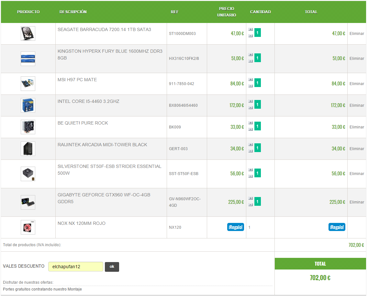
Task: Click Portes gratuitos contratando nuestro Montaje offer
Action: coord(42,289)
